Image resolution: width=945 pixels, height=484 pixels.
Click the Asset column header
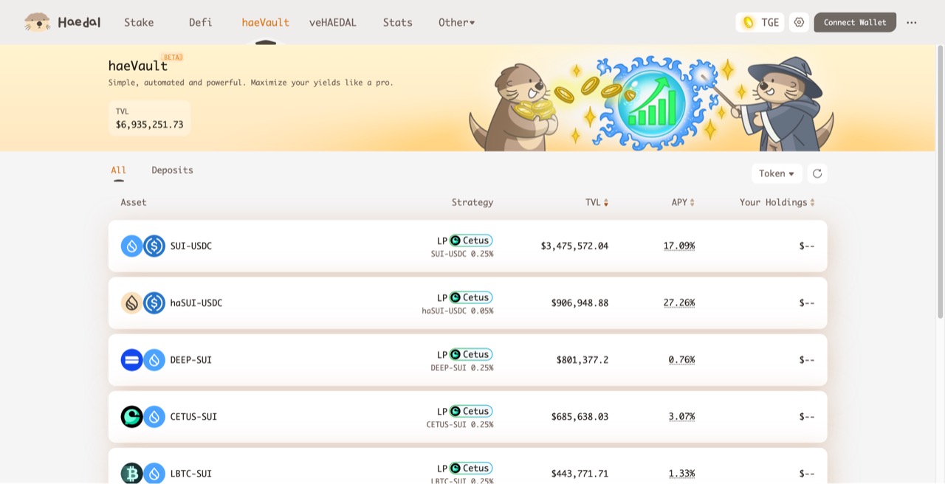[x=134, y=202]
